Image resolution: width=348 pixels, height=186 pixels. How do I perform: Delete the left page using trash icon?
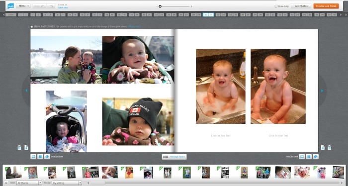[x=19, y=147]
